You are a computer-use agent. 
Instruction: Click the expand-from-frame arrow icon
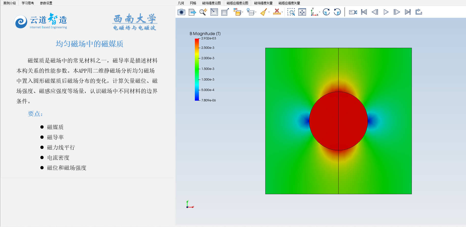point(225,12)
